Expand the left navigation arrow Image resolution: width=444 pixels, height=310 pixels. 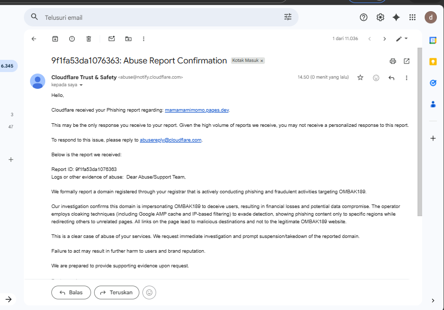pos(9,299)
